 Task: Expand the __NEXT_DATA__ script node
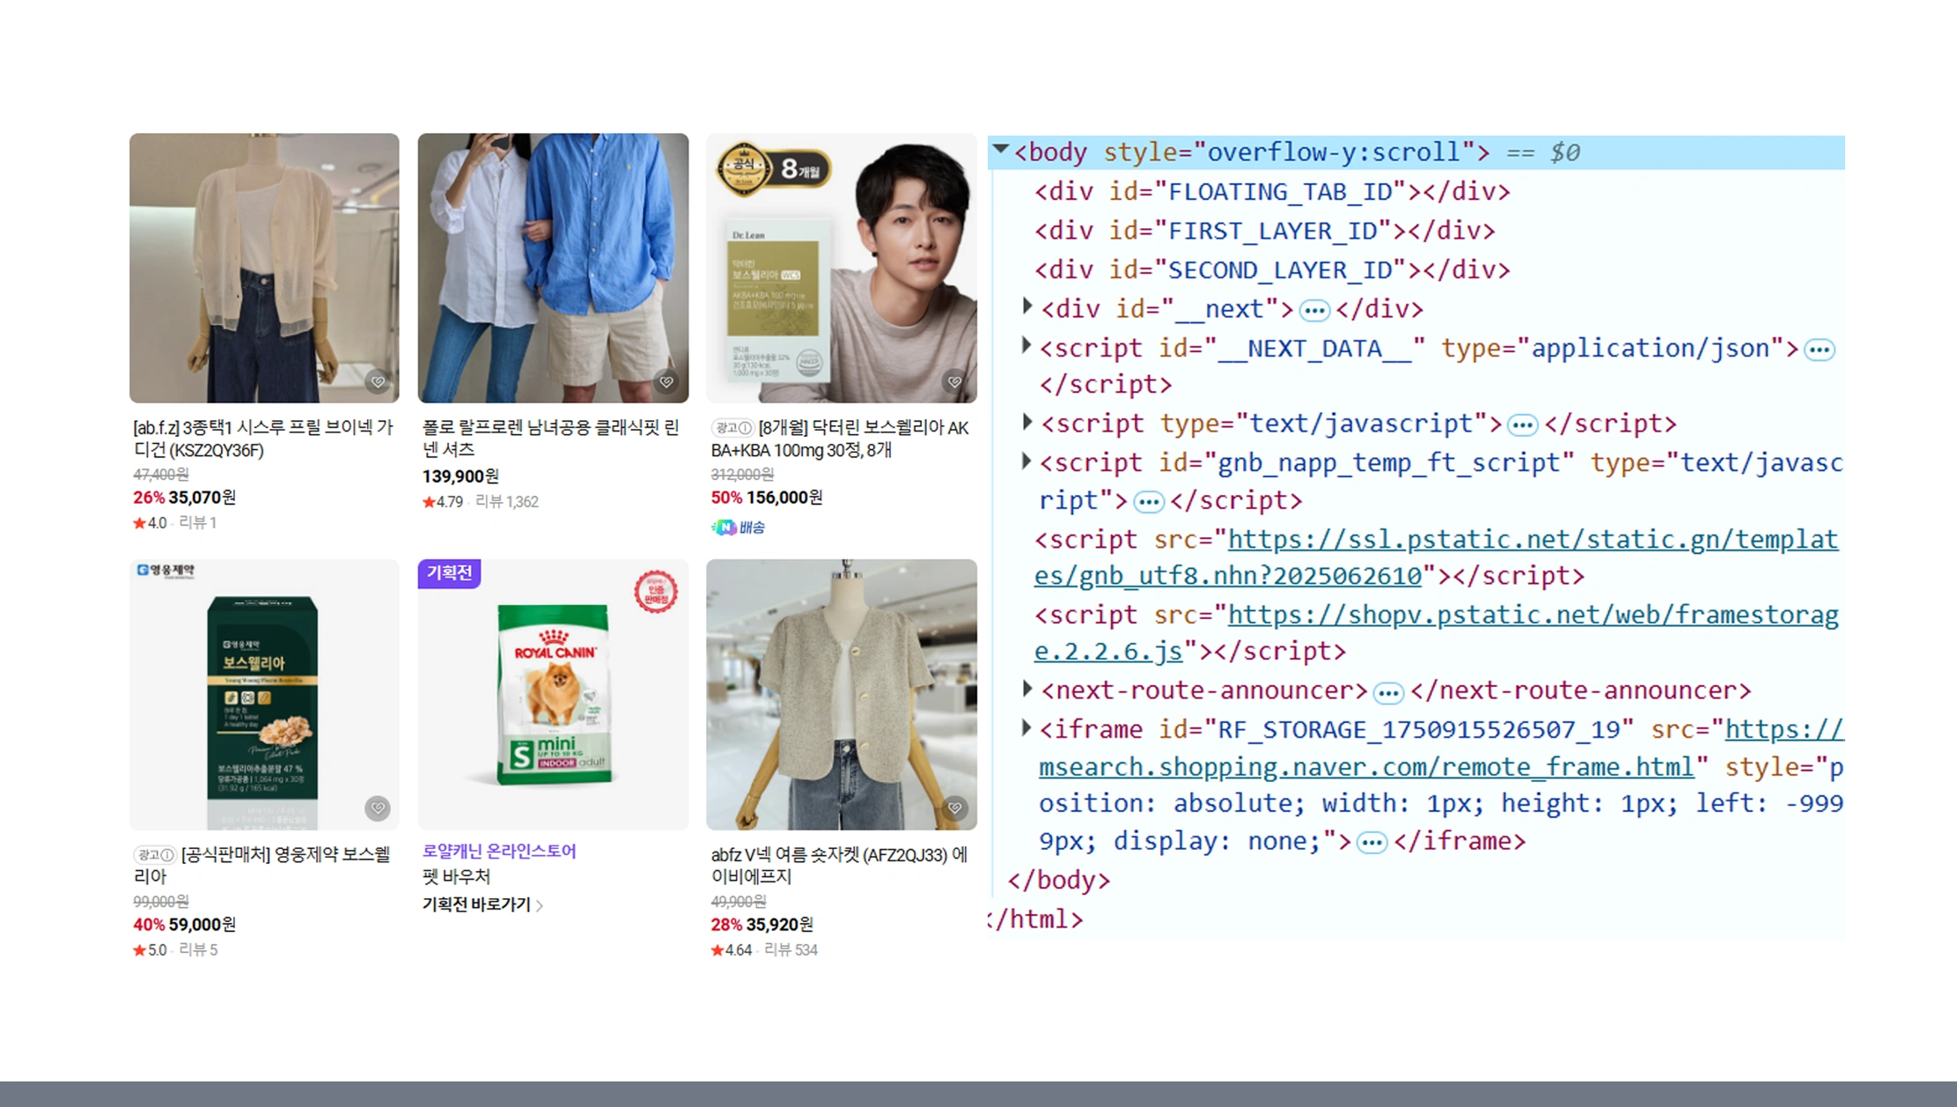tap(1026, 345)
